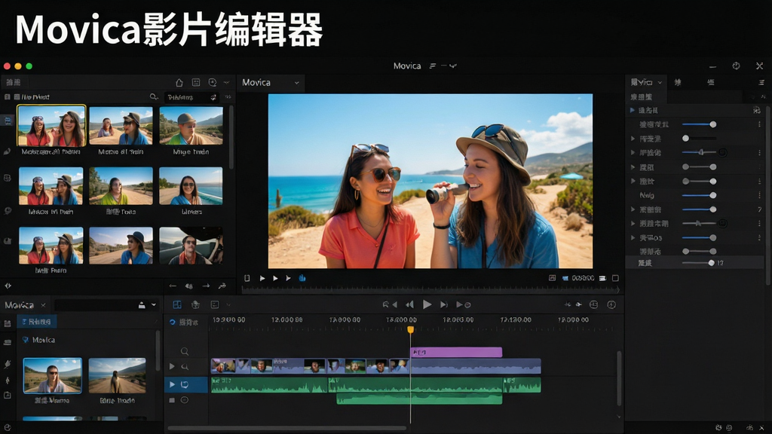This screenshot has height=434, width=772.
Task: Click the go-to-start button in the timeline transport
Action: [x=390, y=304]
